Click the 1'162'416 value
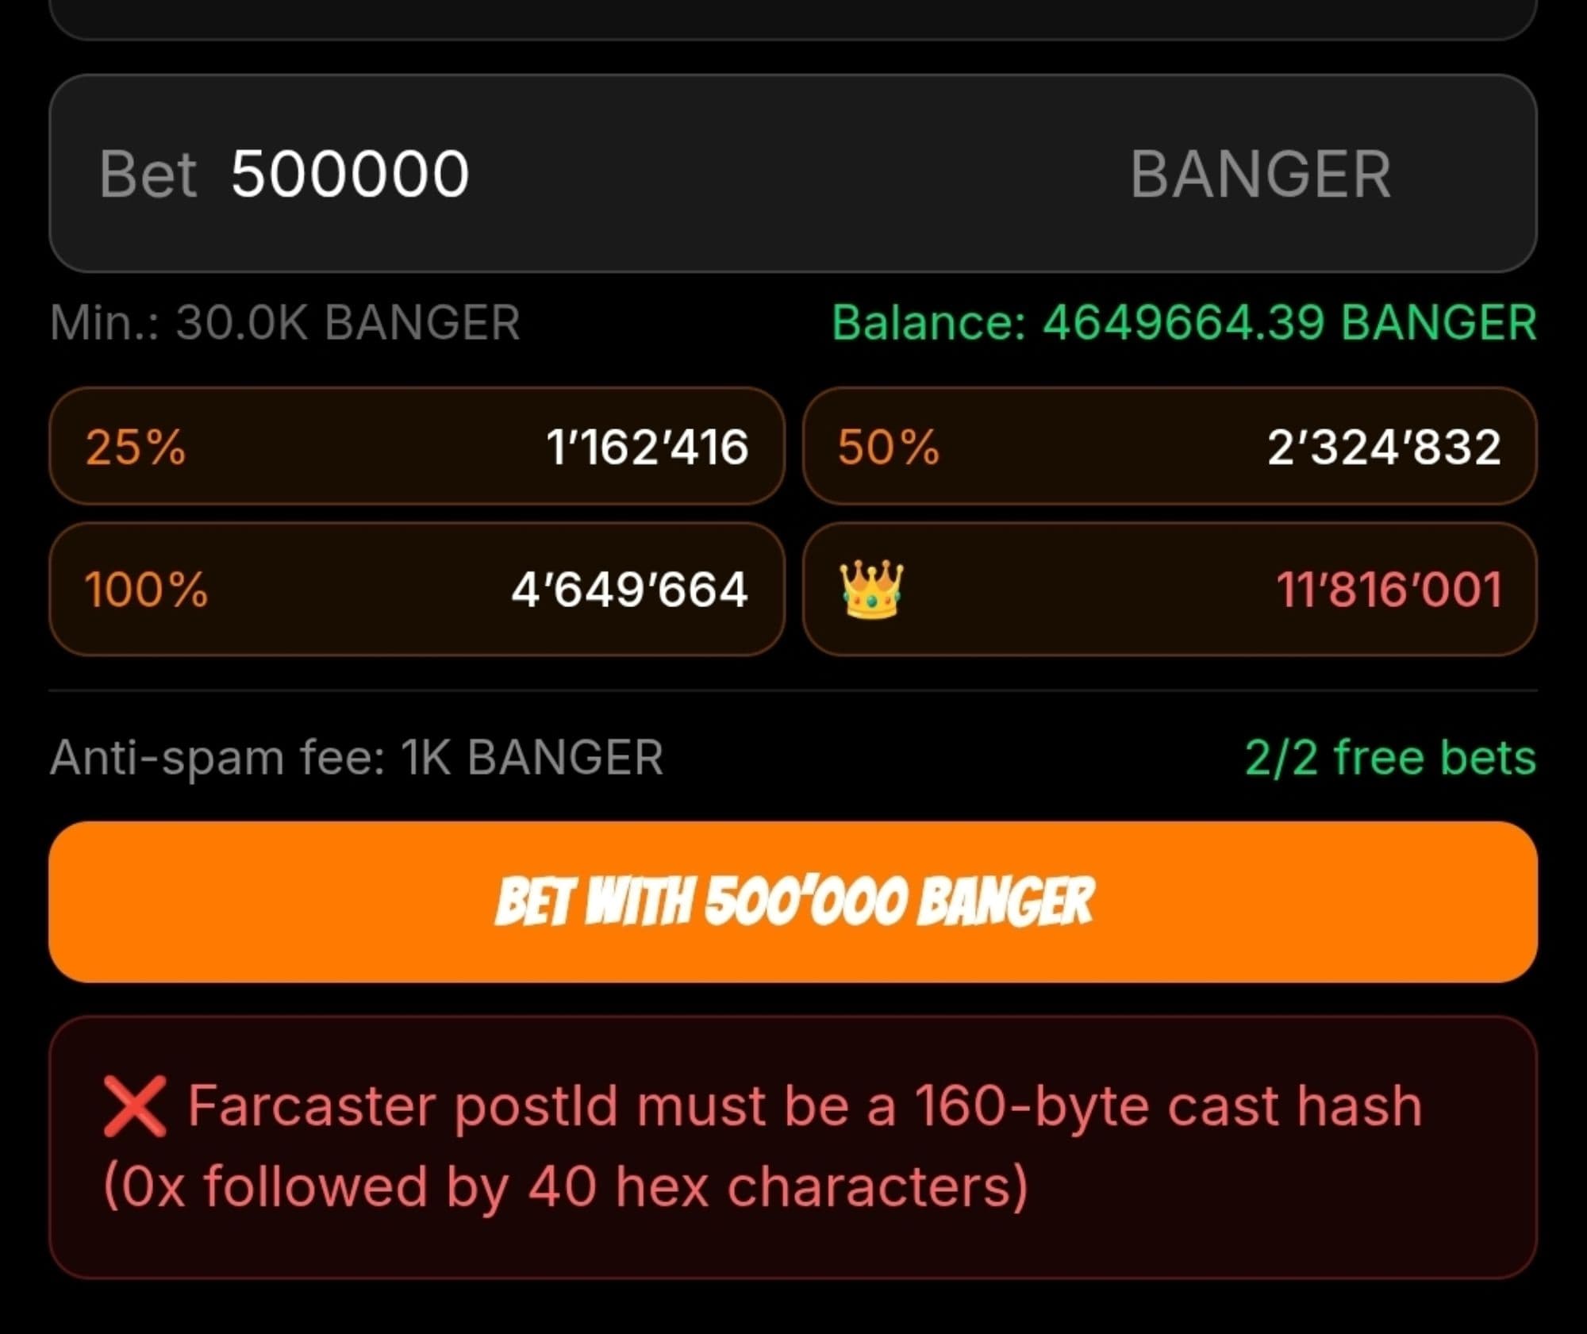1587x1334 pixels. [x=647, y=447]
